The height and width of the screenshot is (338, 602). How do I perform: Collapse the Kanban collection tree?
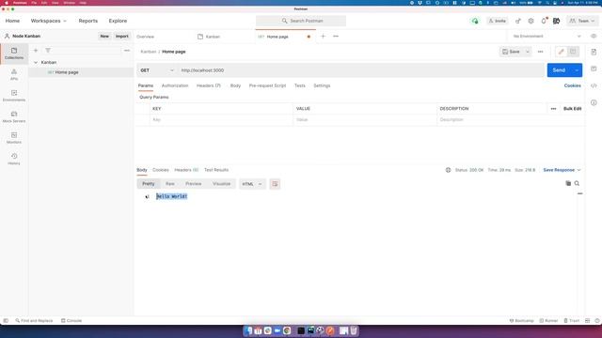coord(36,62)
